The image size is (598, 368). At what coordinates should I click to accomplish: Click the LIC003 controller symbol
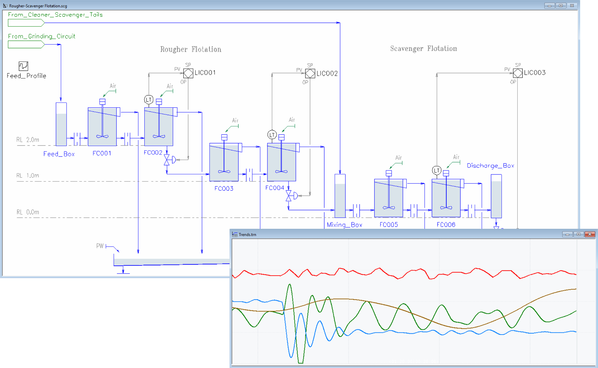coord(518,73)
